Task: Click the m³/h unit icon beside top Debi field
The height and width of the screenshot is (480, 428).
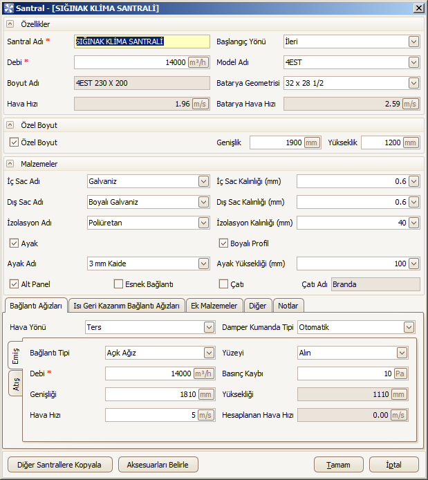Action: click(x=198, y=62)
